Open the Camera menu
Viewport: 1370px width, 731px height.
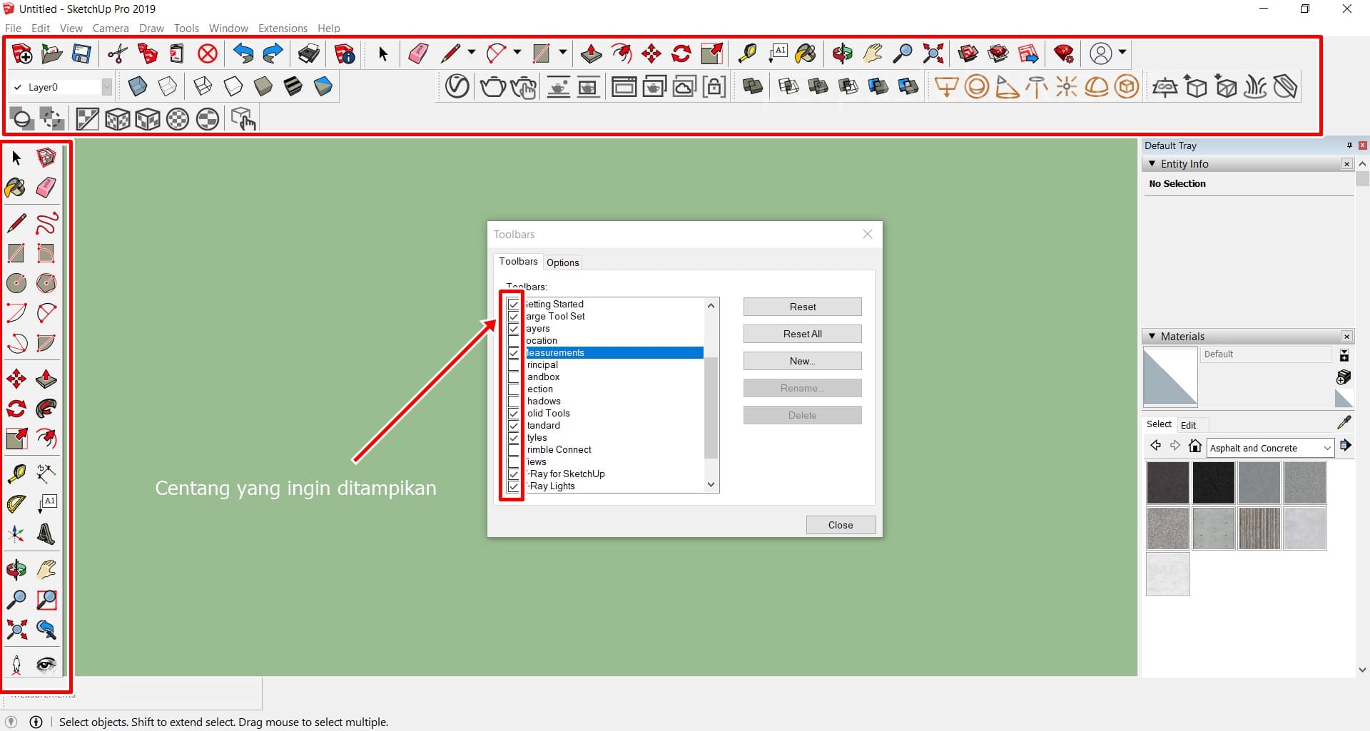(111, 29)
